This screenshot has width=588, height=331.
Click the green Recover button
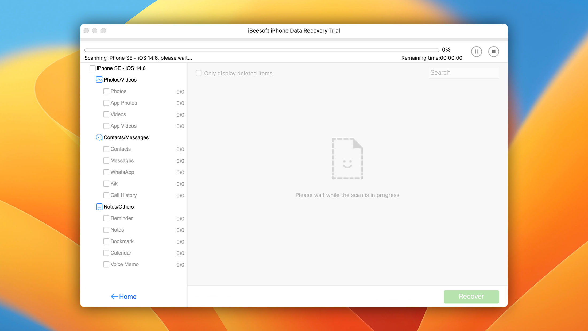coord(471,297)
